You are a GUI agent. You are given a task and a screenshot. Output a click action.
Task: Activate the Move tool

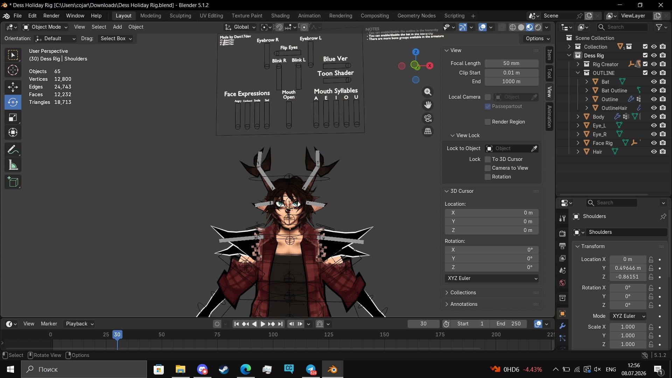[13, 86]
